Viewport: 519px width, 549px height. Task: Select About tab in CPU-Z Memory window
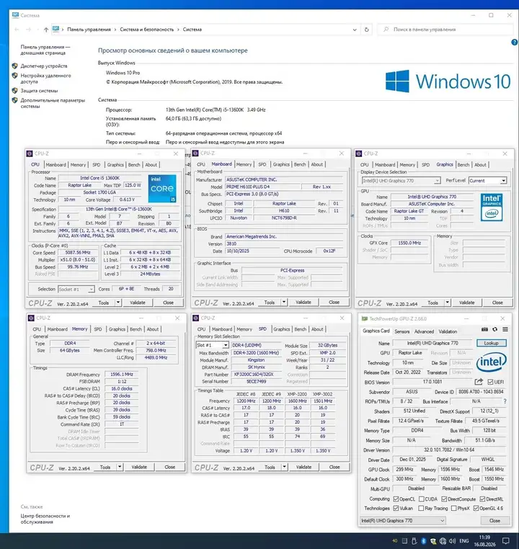pyautogui.click(x=153, y=329)
